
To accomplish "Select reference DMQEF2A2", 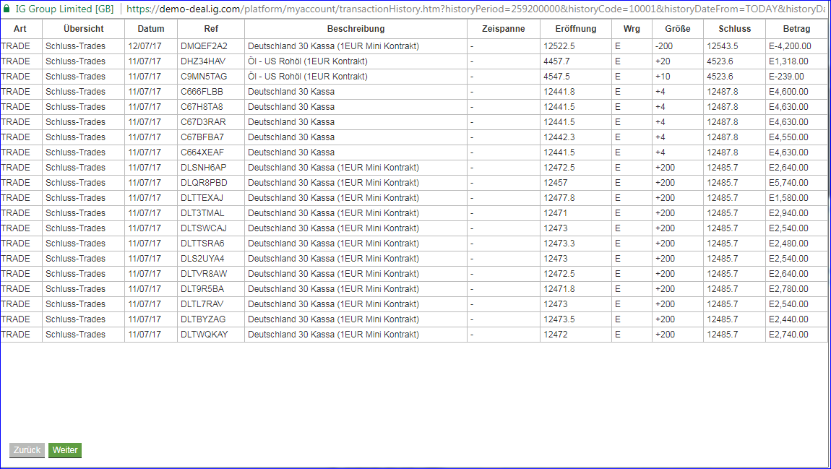I will (x=204, y=47).
